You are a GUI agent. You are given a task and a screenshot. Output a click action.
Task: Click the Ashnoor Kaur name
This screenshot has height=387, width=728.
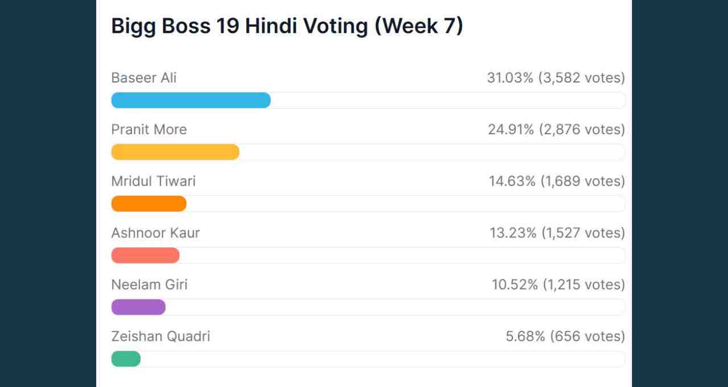click(x=156, y=233)
